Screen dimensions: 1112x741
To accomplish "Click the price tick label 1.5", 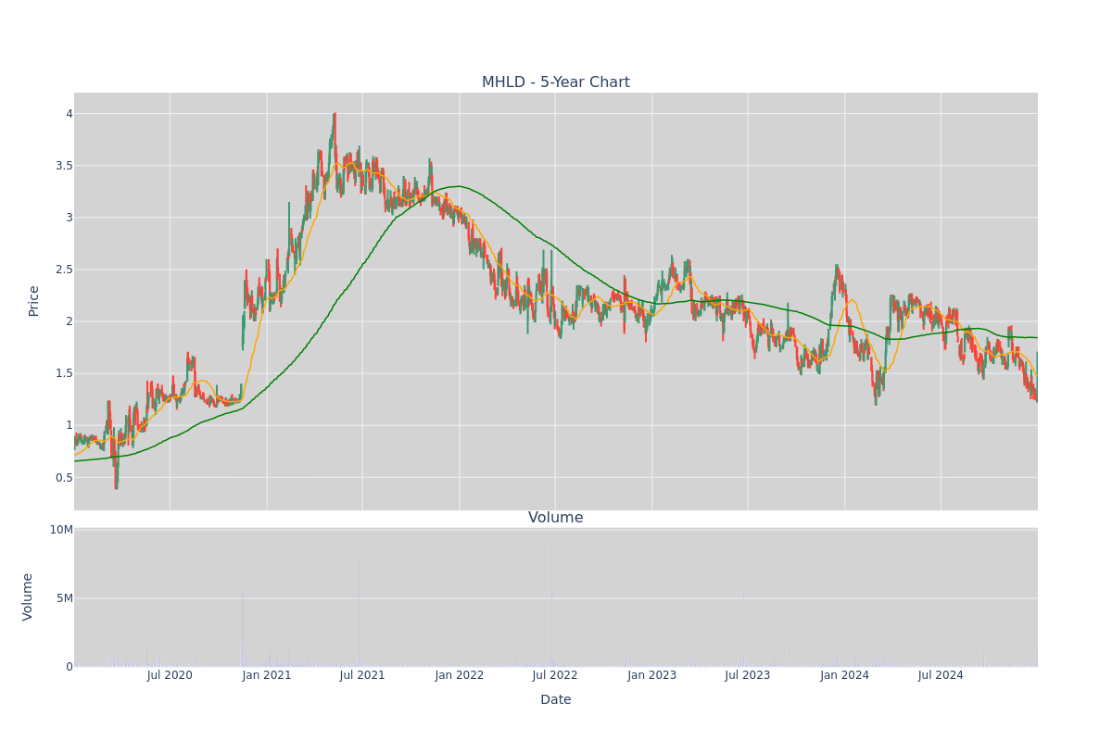I will pos(63,373).
